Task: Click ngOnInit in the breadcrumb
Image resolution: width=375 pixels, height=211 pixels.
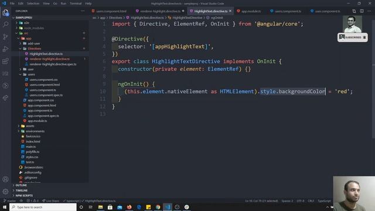Action: pos(217,18)
